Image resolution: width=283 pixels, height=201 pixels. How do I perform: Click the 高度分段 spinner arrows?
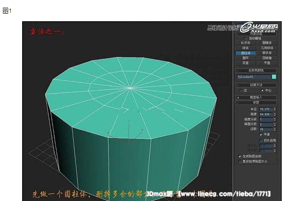[x=274, y=119]
